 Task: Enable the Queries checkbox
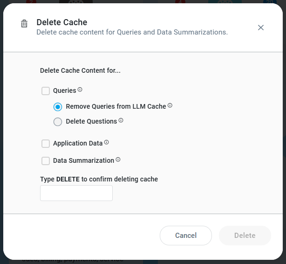46,91
